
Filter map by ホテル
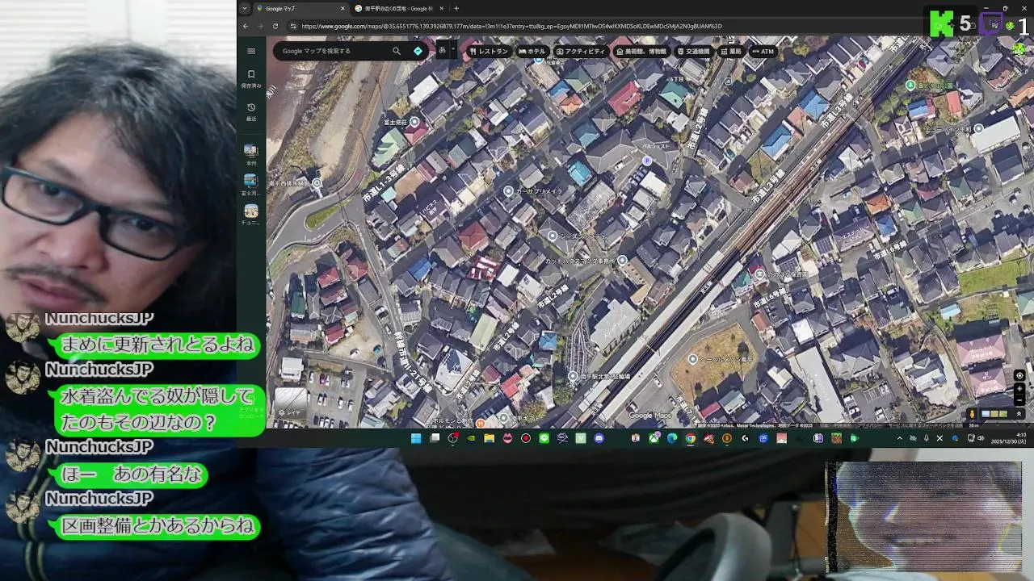tap(532, 52)
